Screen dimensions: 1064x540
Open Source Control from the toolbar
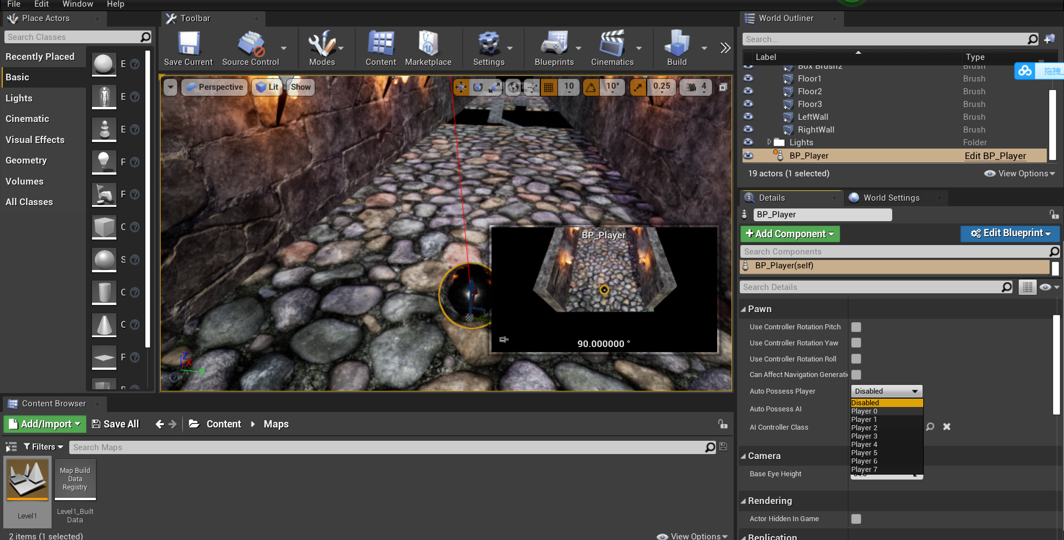(250, 48)
